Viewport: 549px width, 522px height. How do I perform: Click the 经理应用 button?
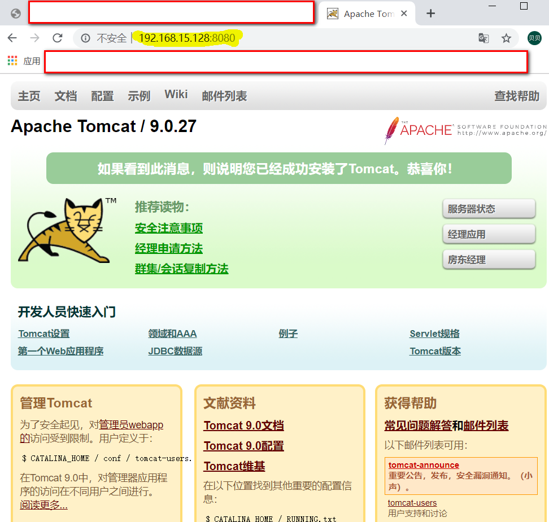(x=489, y=234)
